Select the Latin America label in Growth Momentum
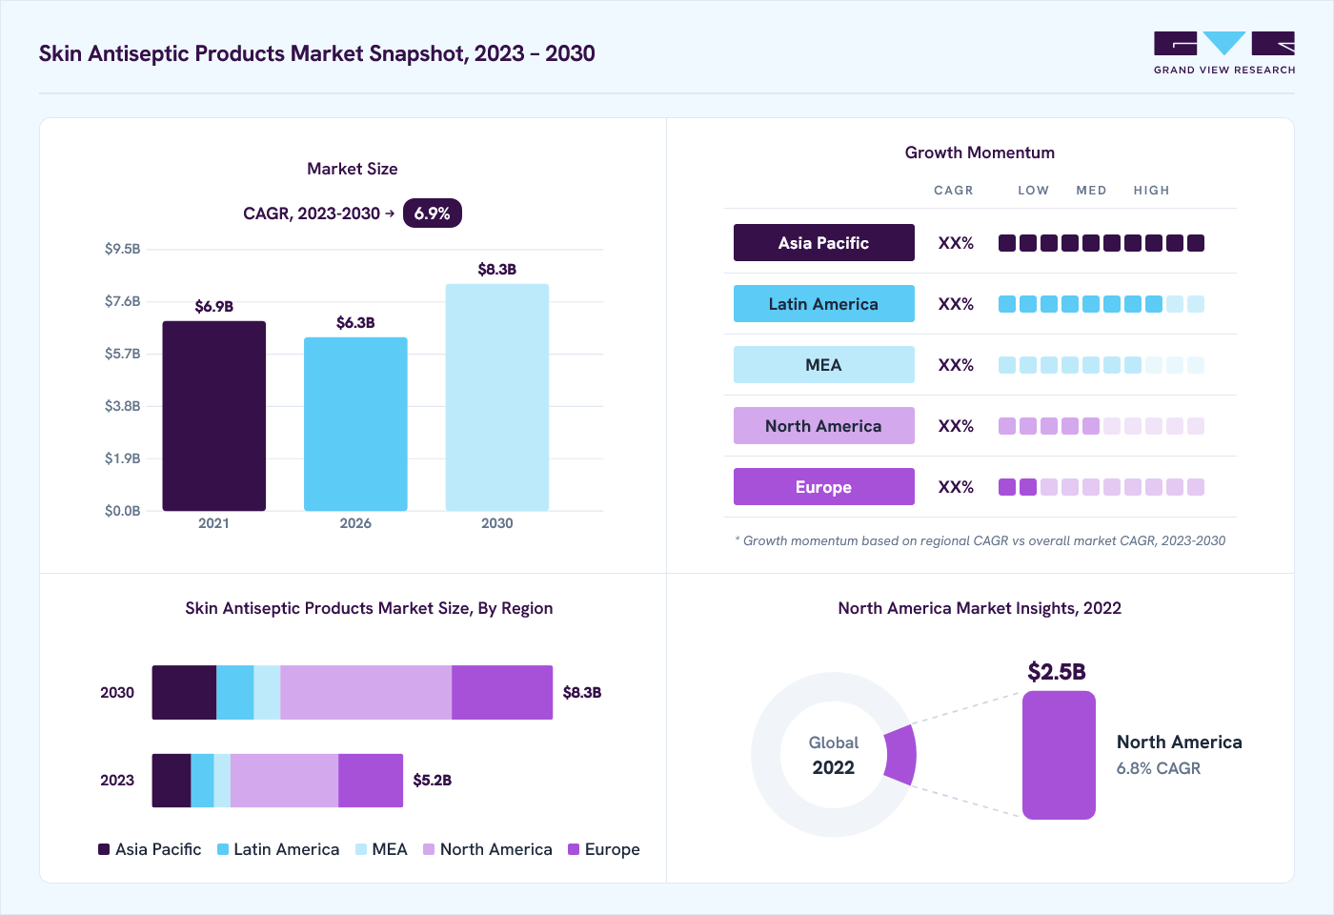 tap(824, 304)
